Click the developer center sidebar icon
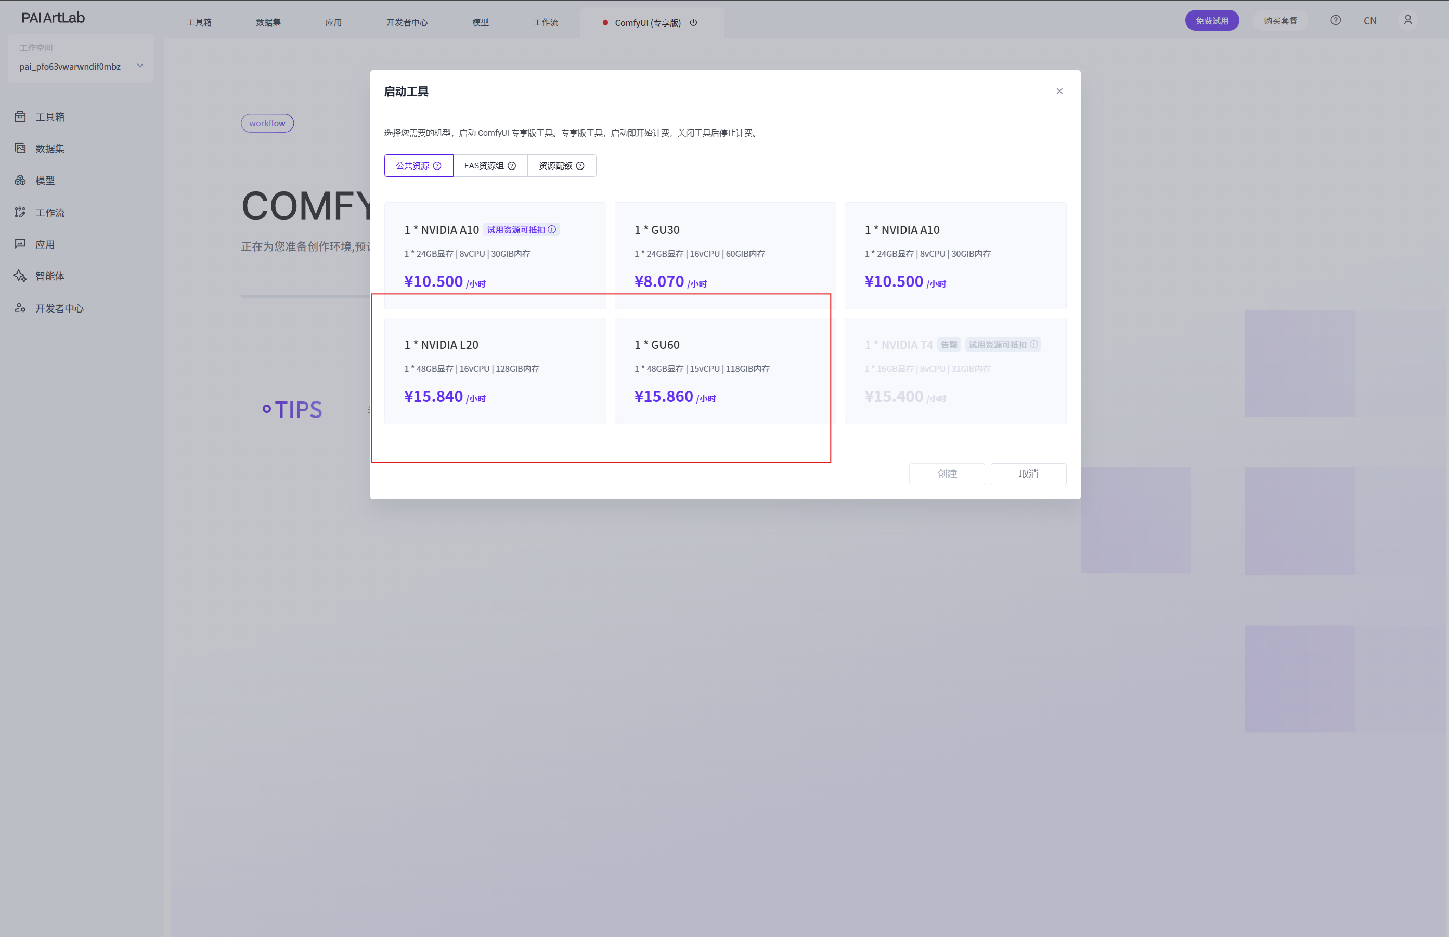This screenshot has width=1449, height=937. pyautogui.click(x=20, y=308)
